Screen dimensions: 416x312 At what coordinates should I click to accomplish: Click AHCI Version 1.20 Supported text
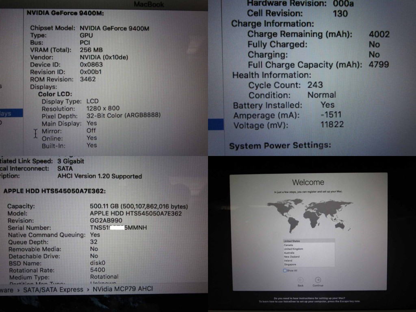(100, 176)
